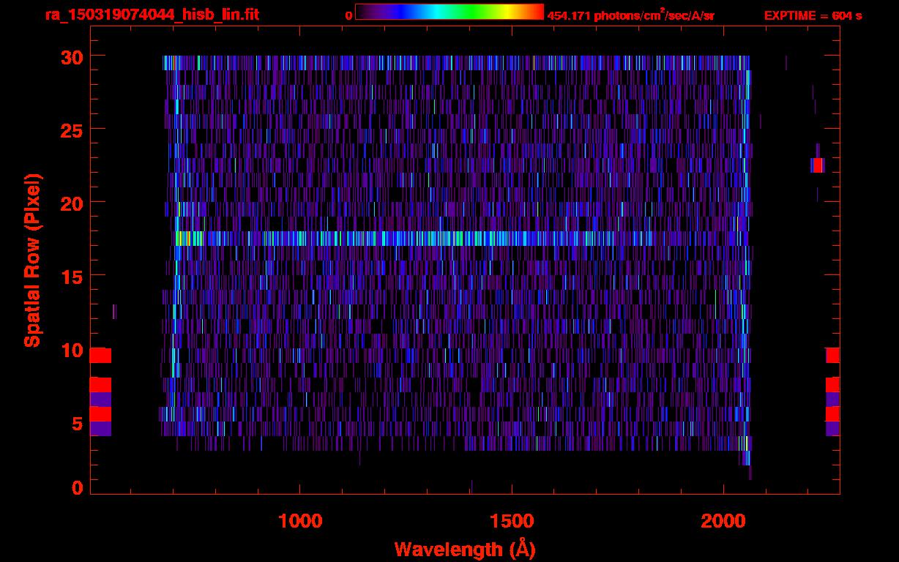The image size is (899, 562).
Task: Click the Wavelength (Å) axis title
Action: pyautogui.click(x=465, y=549)
